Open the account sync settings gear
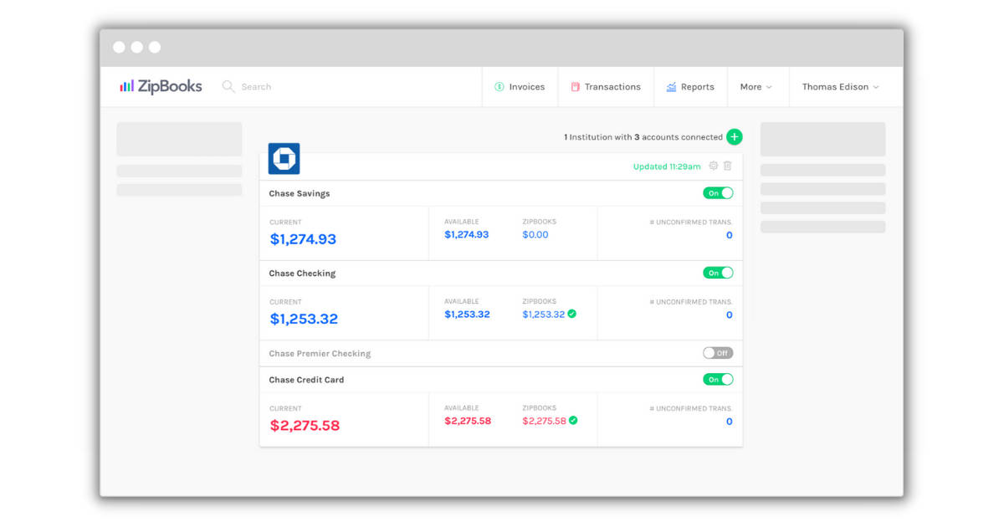Screen dimensions: 1004x527 click(713, 166)
